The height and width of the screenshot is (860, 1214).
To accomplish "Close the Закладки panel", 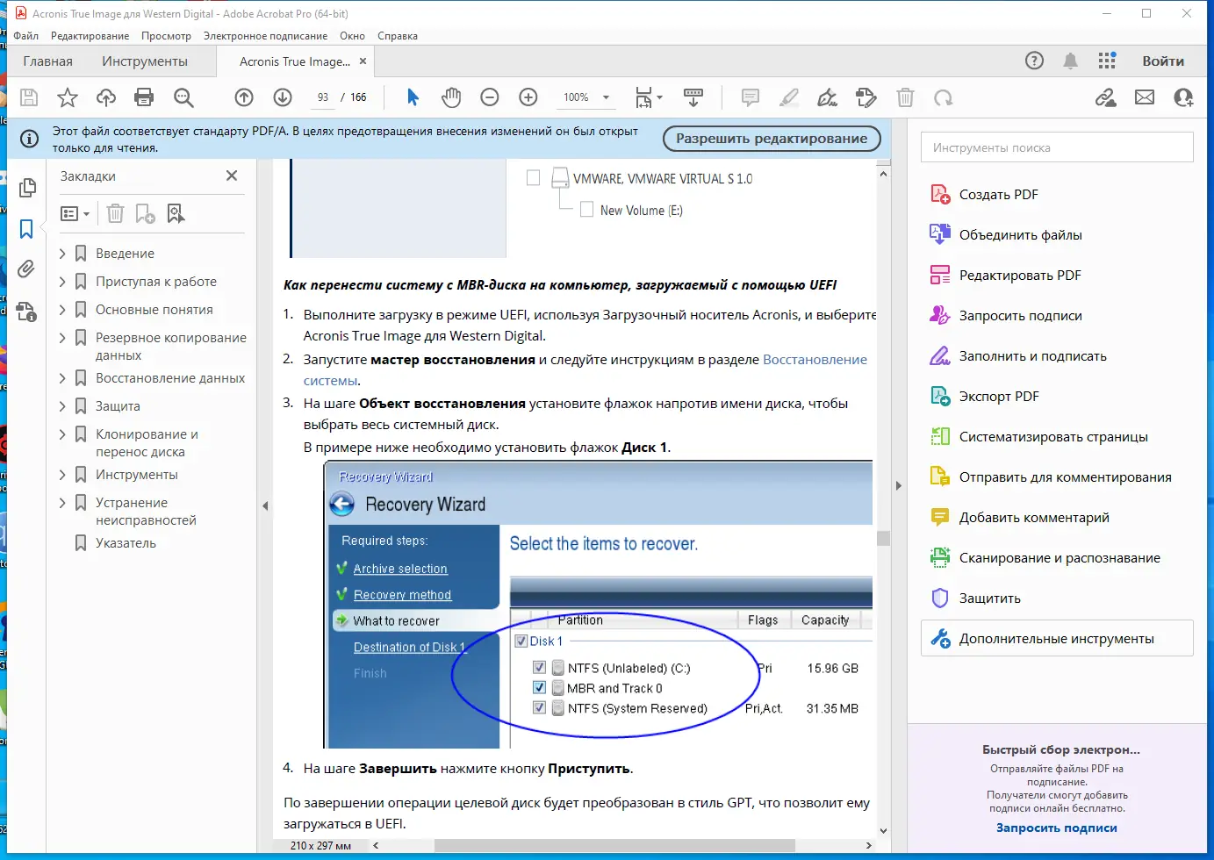I will [231, 176].
